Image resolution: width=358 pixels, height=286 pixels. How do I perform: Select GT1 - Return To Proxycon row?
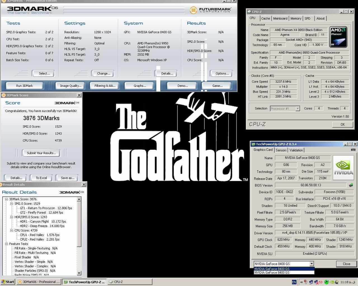tap(46, 208)
